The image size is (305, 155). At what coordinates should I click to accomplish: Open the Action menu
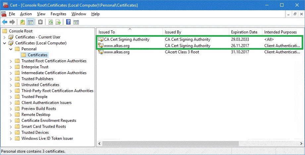pos(26,14)
